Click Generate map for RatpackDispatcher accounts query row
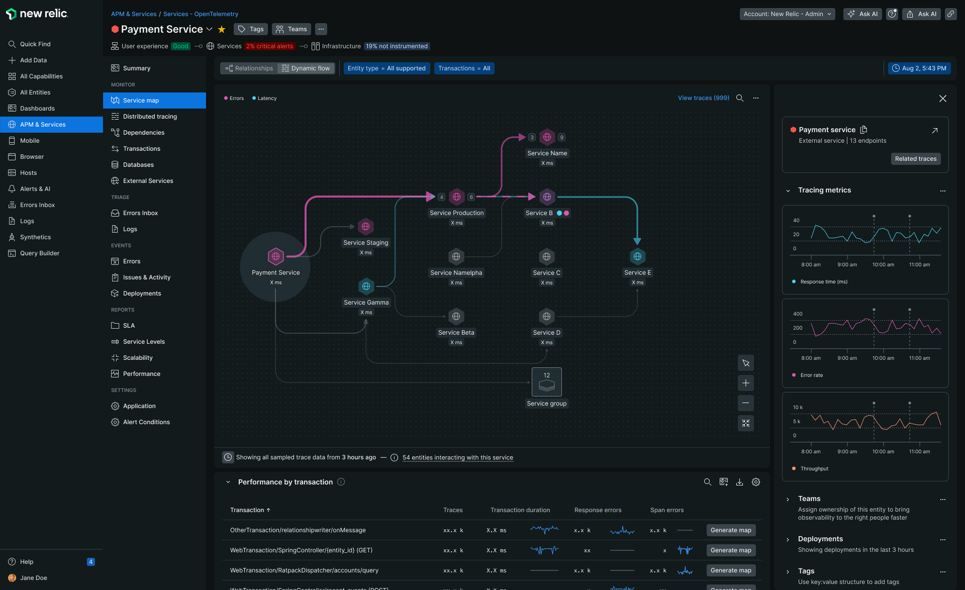 click(731, 570)
